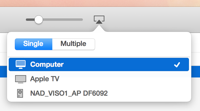200x111 pixels.
Task: Click the gray display icon beside Apple TV
Action: (x=21, y=79)
